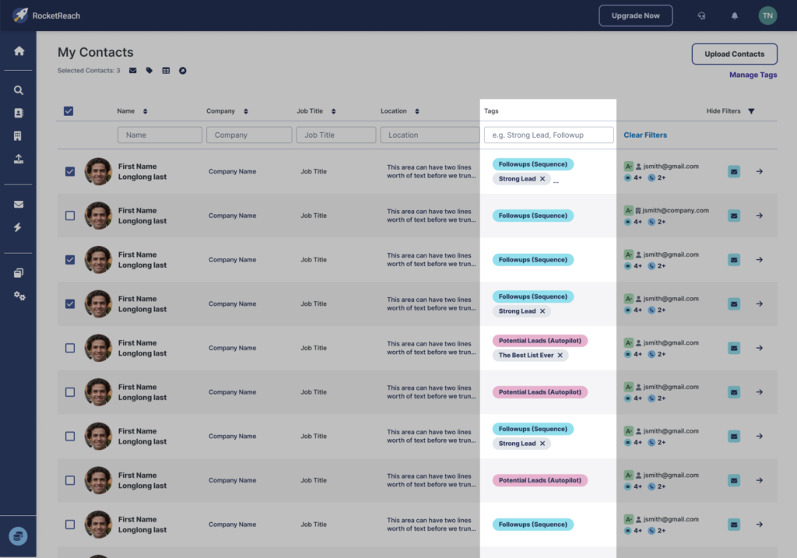Open the Search icon in sidebar
Viewport: 797px width, 558px height.
(19, 90)
